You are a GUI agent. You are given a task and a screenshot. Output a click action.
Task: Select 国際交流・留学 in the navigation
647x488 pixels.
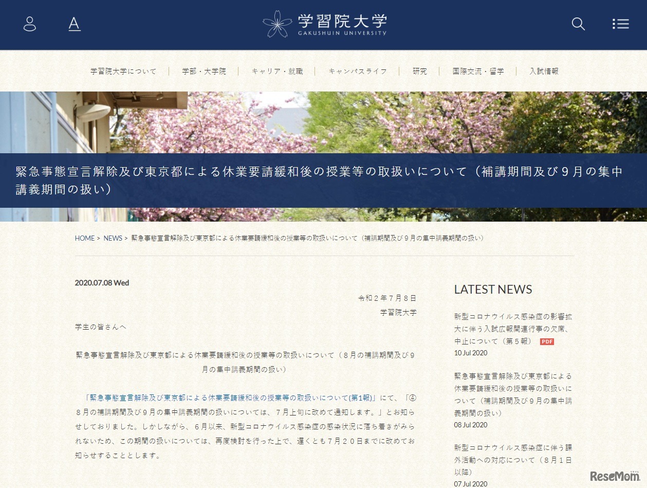pyautogui.click(x=478, y=71)
